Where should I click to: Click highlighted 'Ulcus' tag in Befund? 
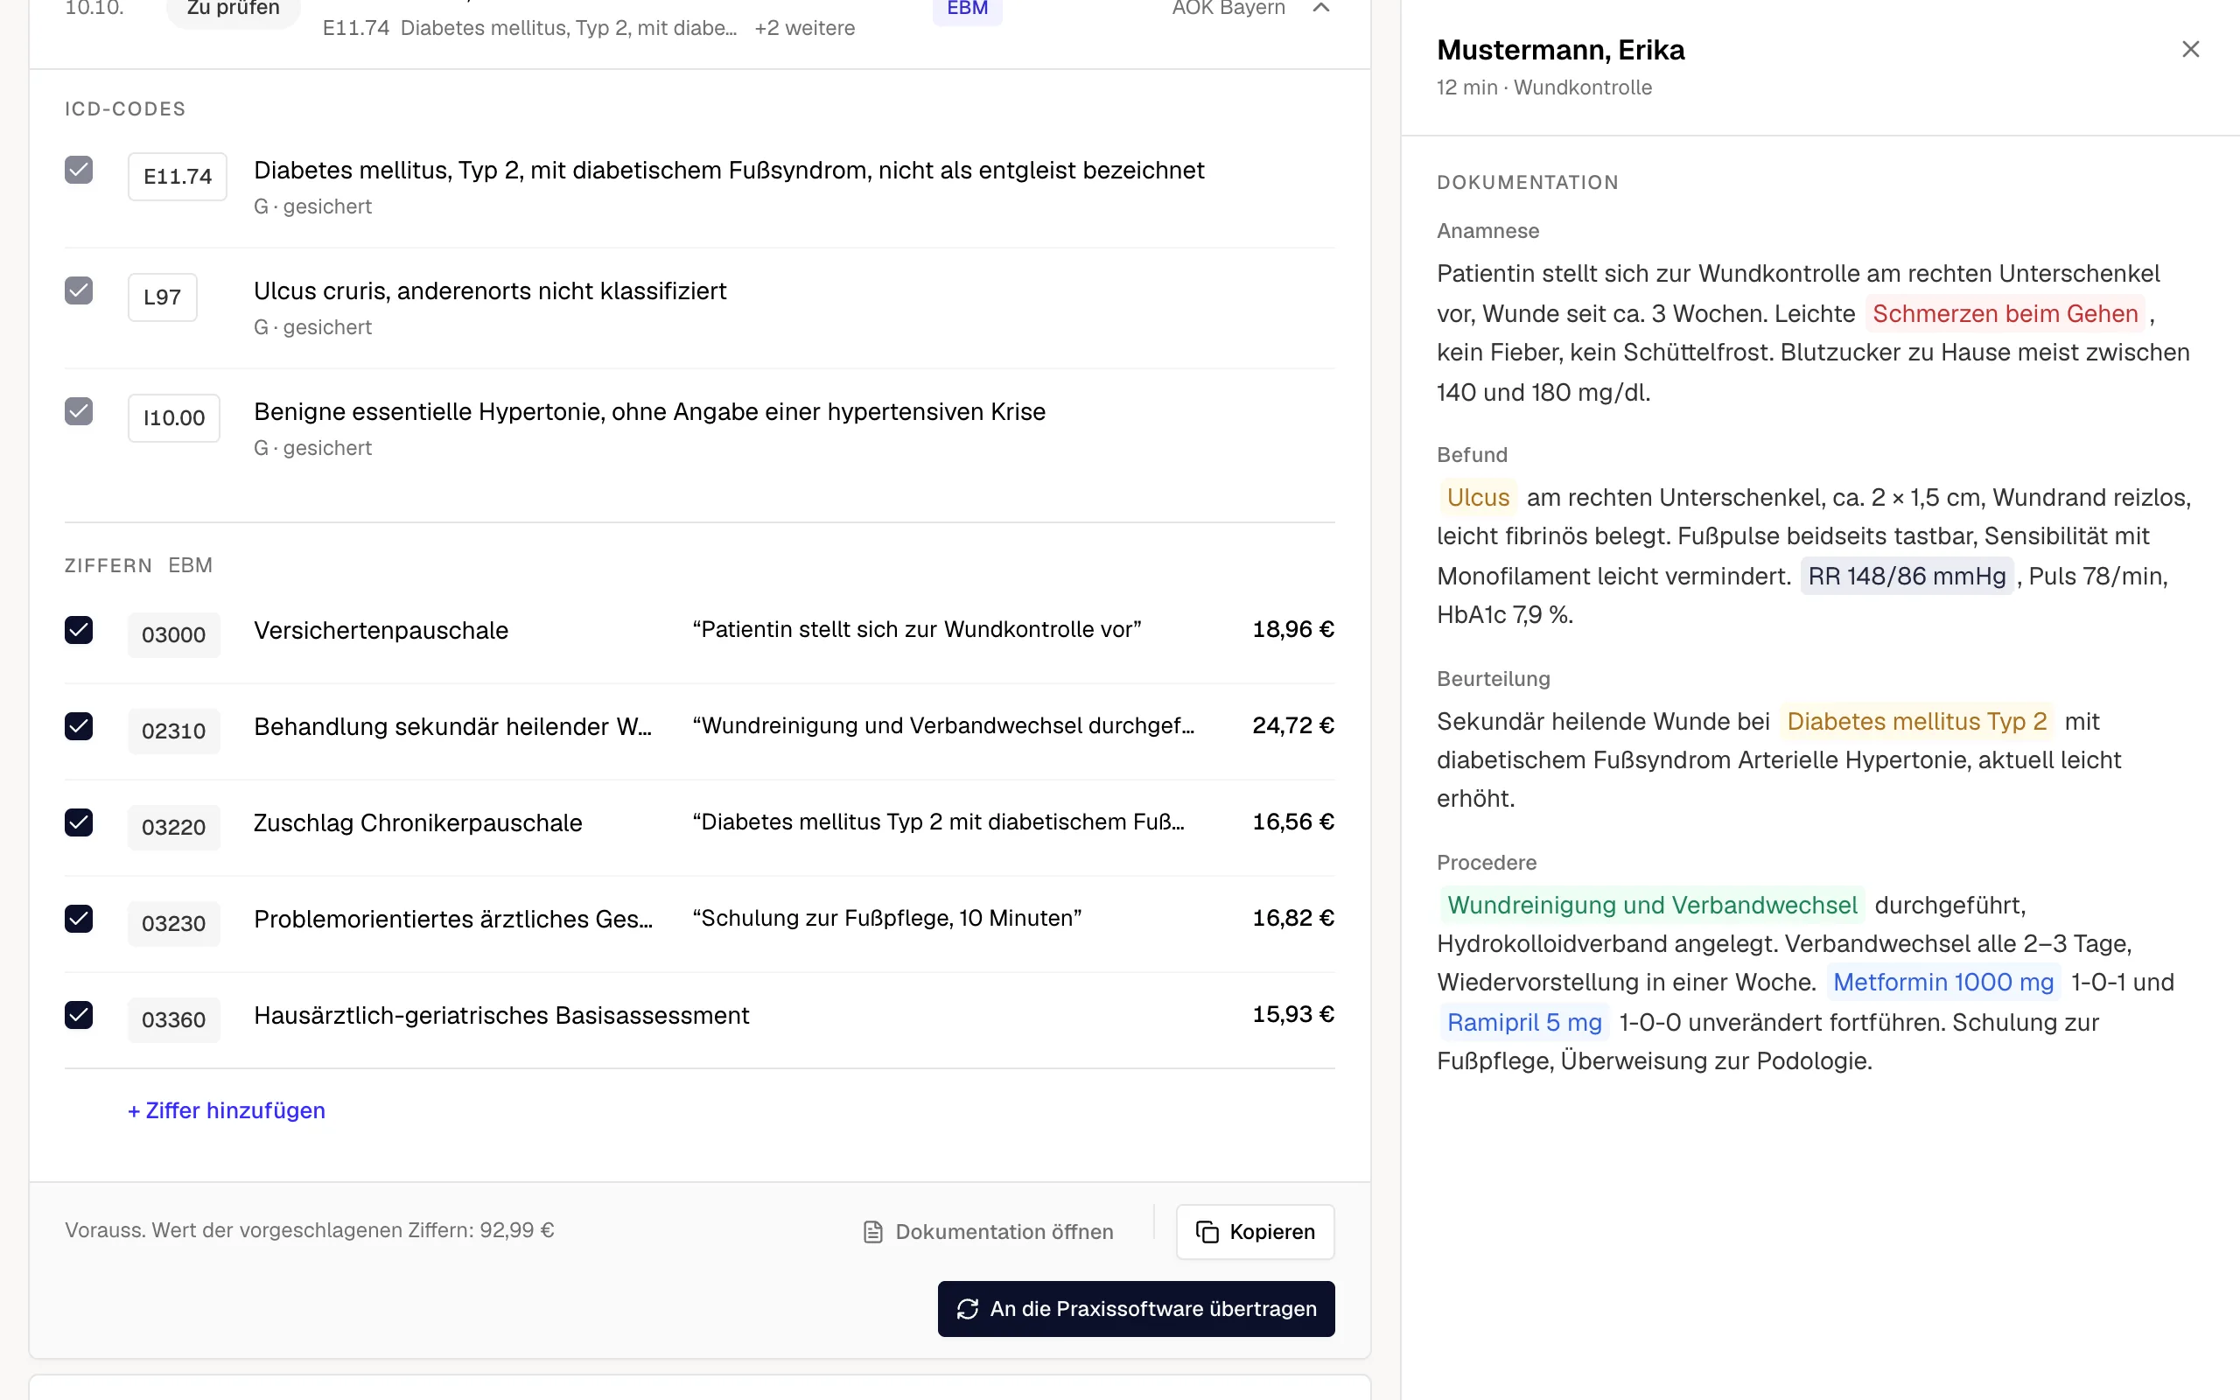(1478, 497)
